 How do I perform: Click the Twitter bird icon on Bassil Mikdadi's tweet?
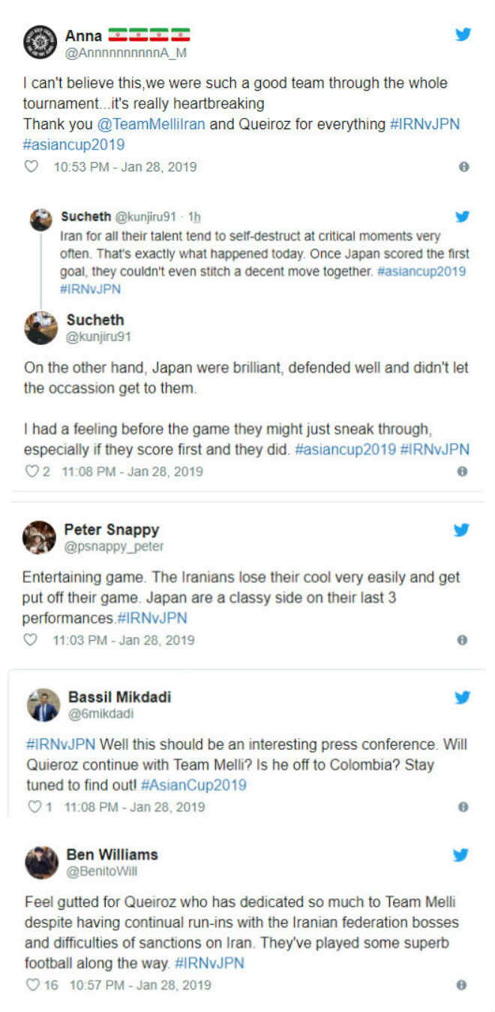coord(463,697)
